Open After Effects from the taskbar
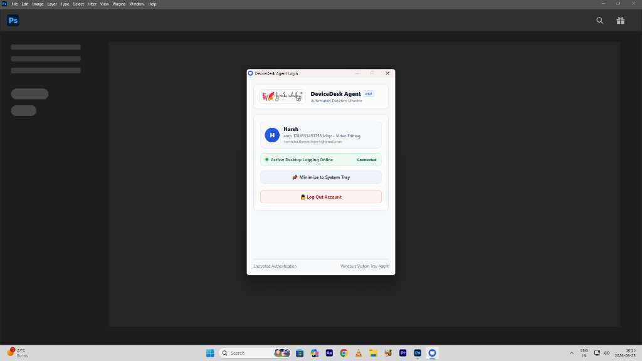The height and width of the screenshot is (361, 642). coord(329,353)
